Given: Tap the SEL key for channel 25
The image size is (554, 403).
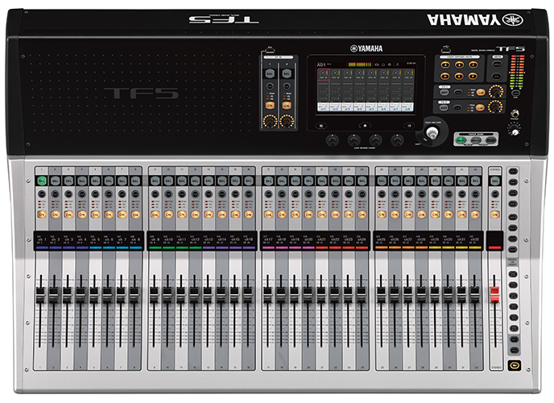Looking at the screenshot, I should click(x=382, y=181).
